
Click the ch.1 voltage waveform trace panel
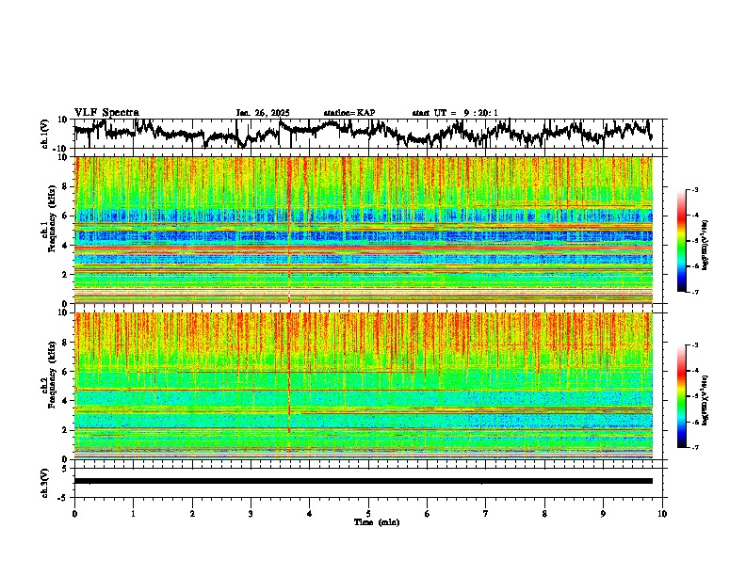pos(368,134)
